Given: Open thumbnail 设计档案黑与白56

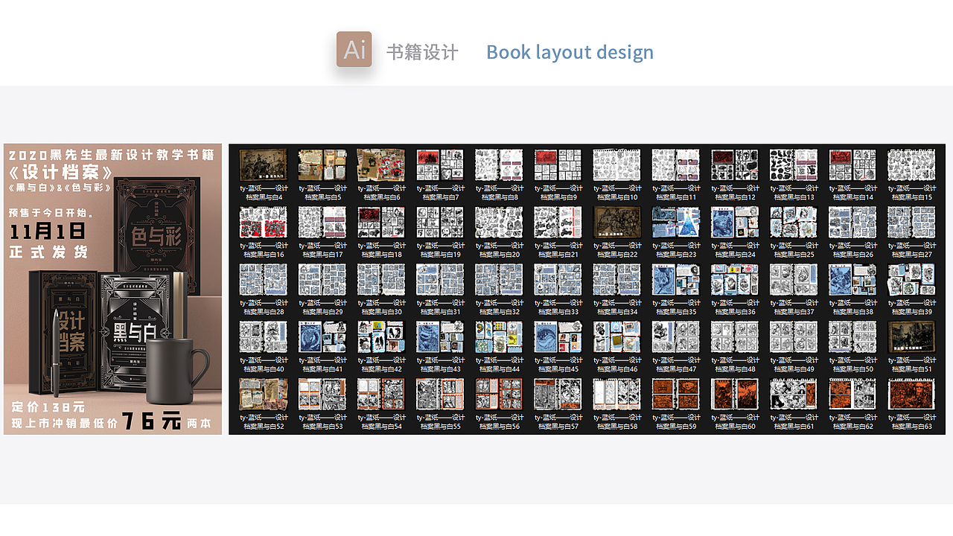Looking at the screenshot, I should [499, 394].
